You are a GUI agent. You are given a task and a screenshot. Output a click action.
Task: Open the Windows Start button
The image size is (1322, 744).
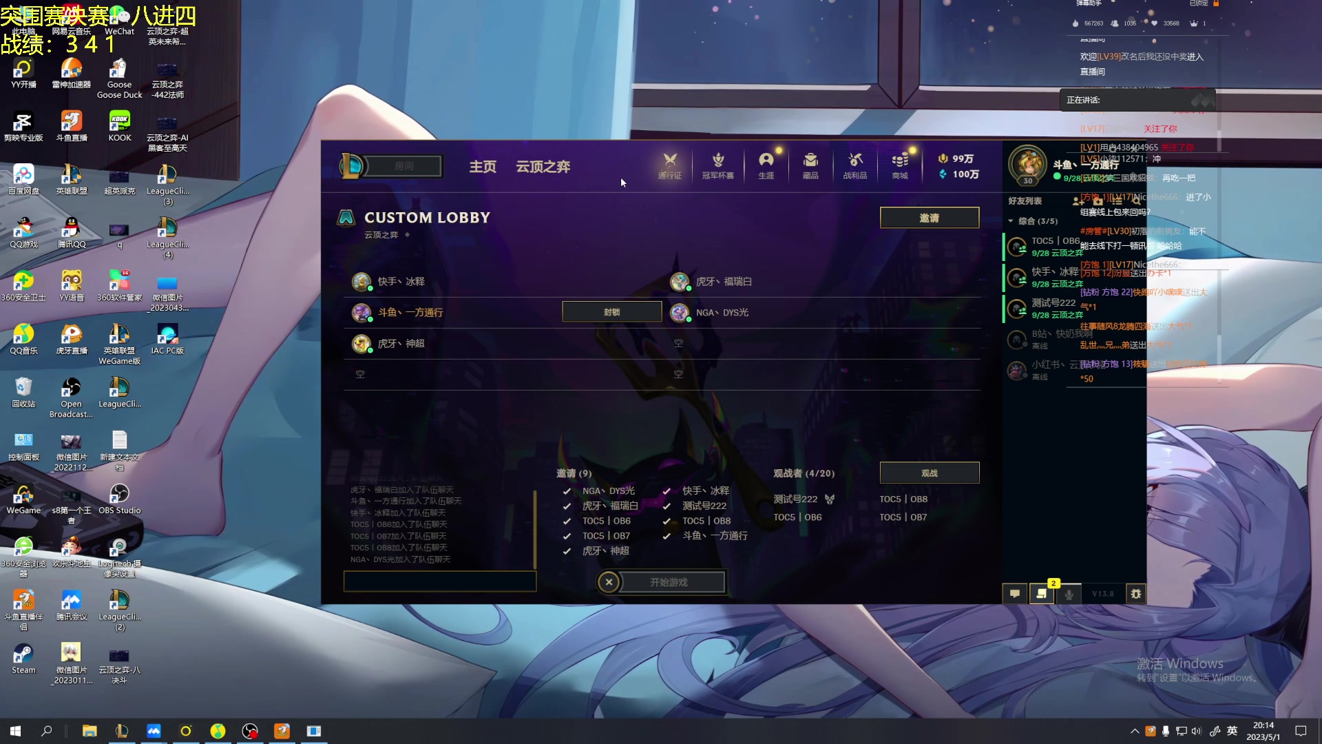click(15, 731)
